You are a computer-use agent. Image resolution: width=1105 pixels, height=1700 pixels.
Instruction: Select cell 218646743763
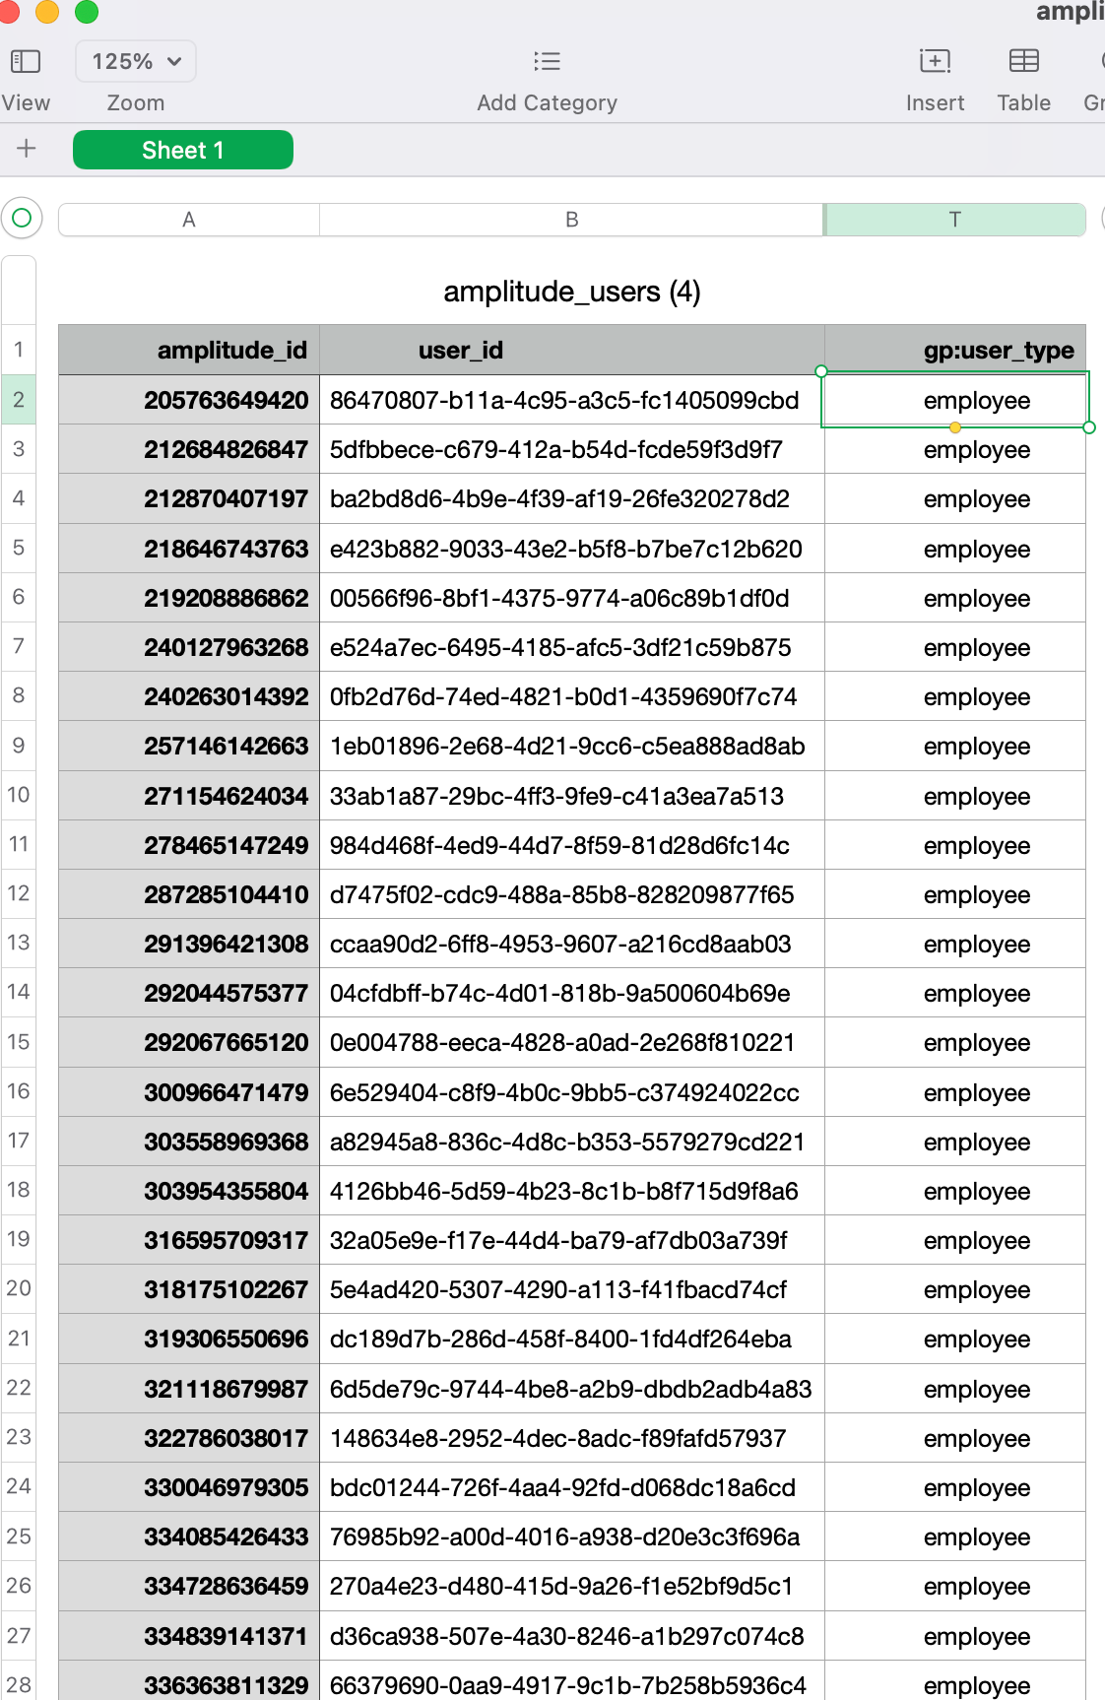click(189, 549)
